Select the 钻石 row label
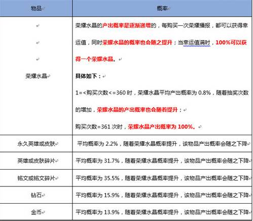253x221 pixels. tap(37, 195)
